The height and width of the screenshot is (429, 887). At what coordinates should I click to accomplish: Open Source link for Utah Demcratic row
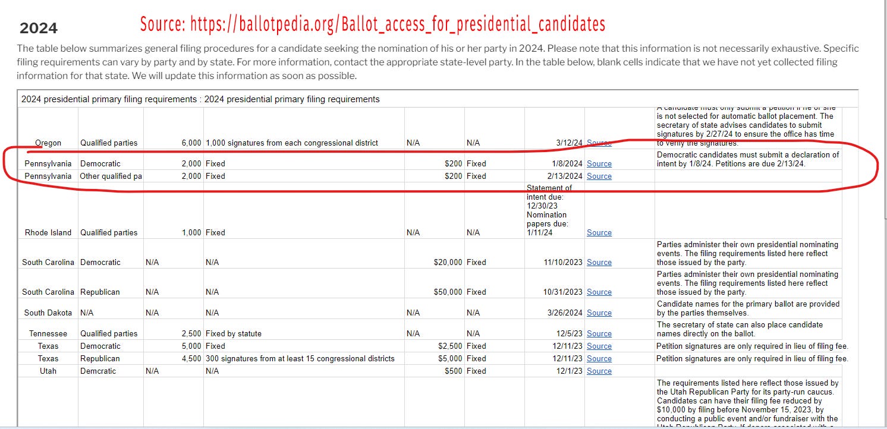click(x=599, y=371)
